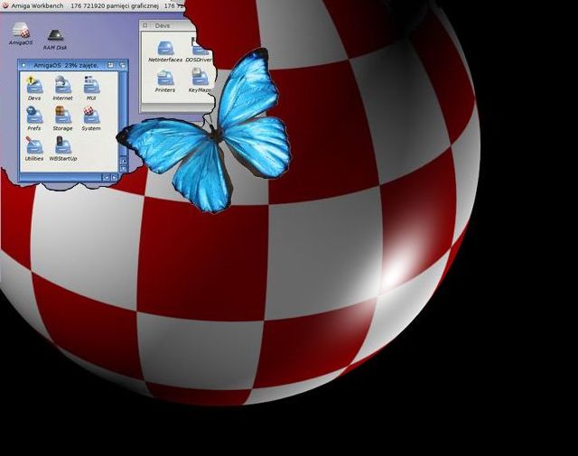Open KeyMaps drawer in Devs window

[x=200, y=79]
